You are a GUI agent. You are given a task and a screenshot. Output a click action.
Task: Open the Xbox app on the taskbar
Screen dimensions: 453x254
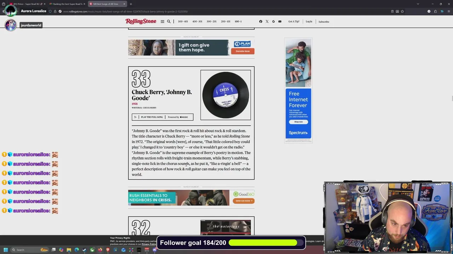coord(92,250)
